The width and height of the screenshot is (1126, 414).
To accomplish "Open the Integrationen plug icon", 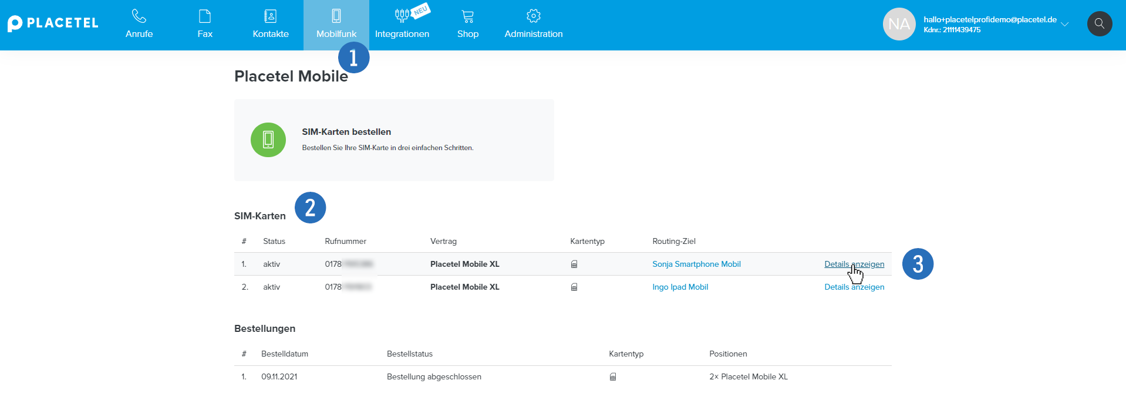I will (x=402, y=16).
